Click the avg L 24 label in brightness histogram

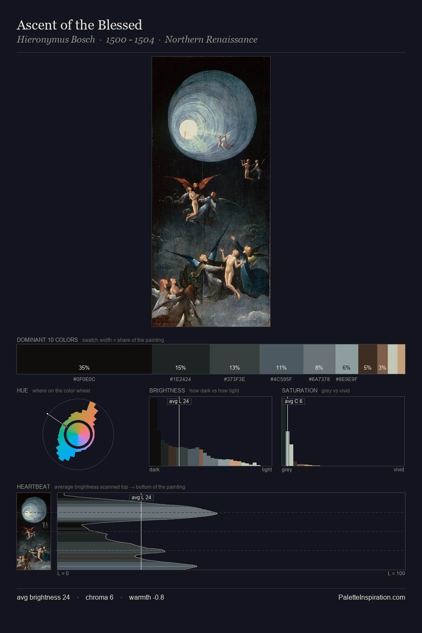pos(179,401)
